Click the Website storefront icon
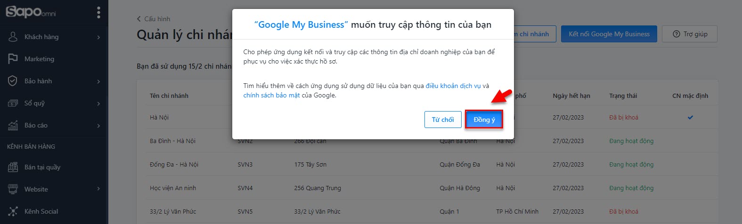 [13, 189]
